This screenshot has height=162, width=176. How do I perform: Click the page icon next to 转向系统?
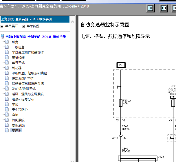tap(7, 119)
